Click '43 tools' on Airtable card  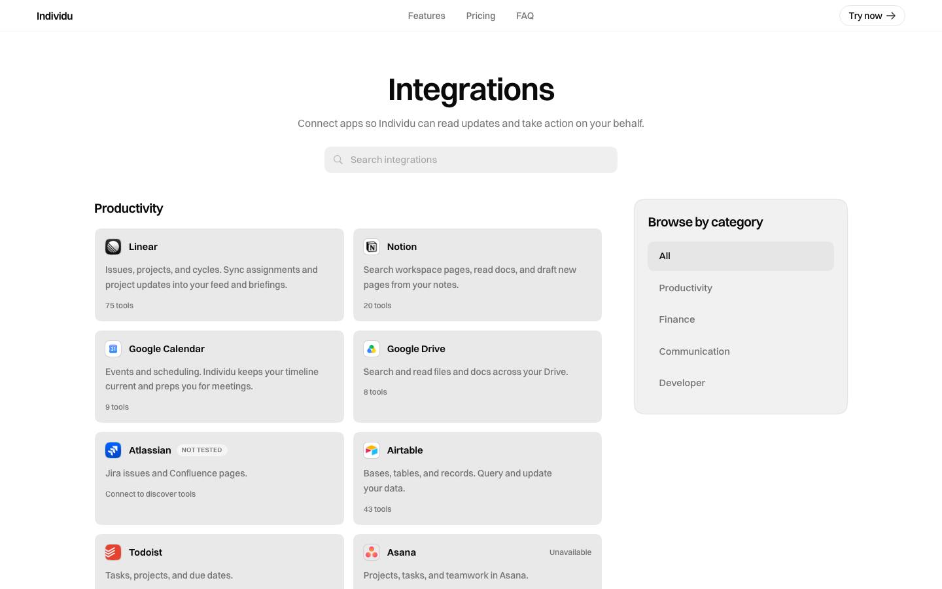coord(377,509)
